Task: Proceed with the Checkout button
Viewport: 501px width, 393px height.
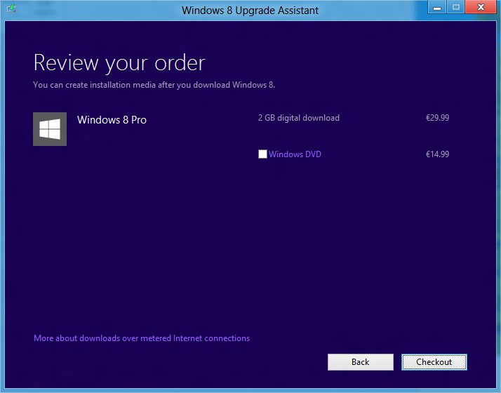Action: [x=434, y=362]
